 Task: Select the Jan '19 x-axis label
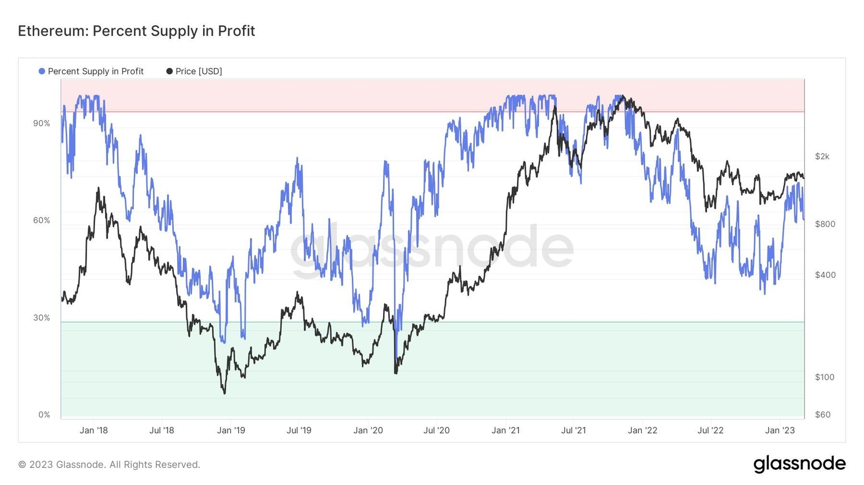231,430
